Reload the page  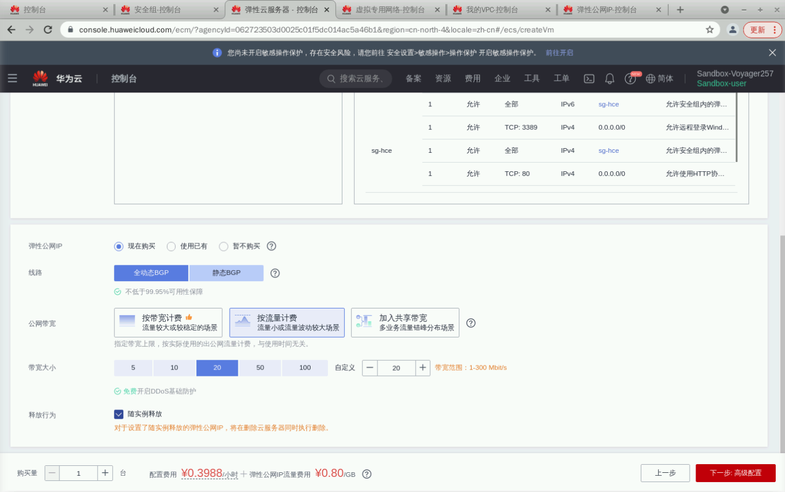[x=48, y=30]
